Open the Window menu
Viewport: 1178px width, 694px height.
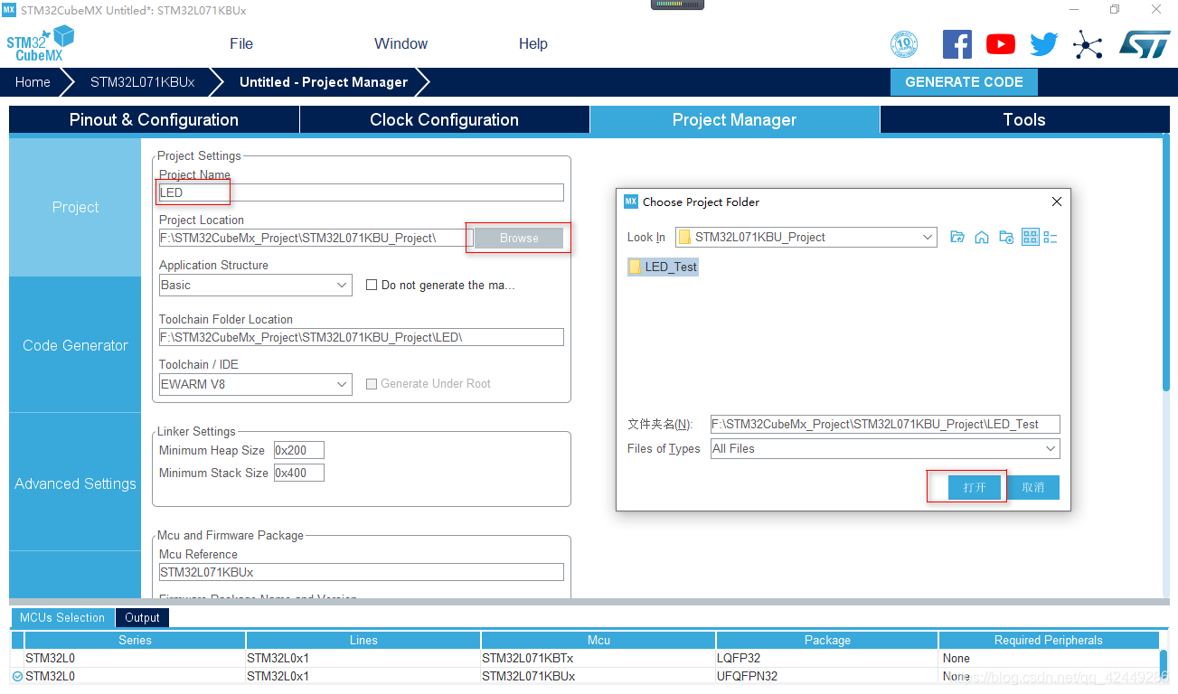pyautogui.click(x=401, y=43)
